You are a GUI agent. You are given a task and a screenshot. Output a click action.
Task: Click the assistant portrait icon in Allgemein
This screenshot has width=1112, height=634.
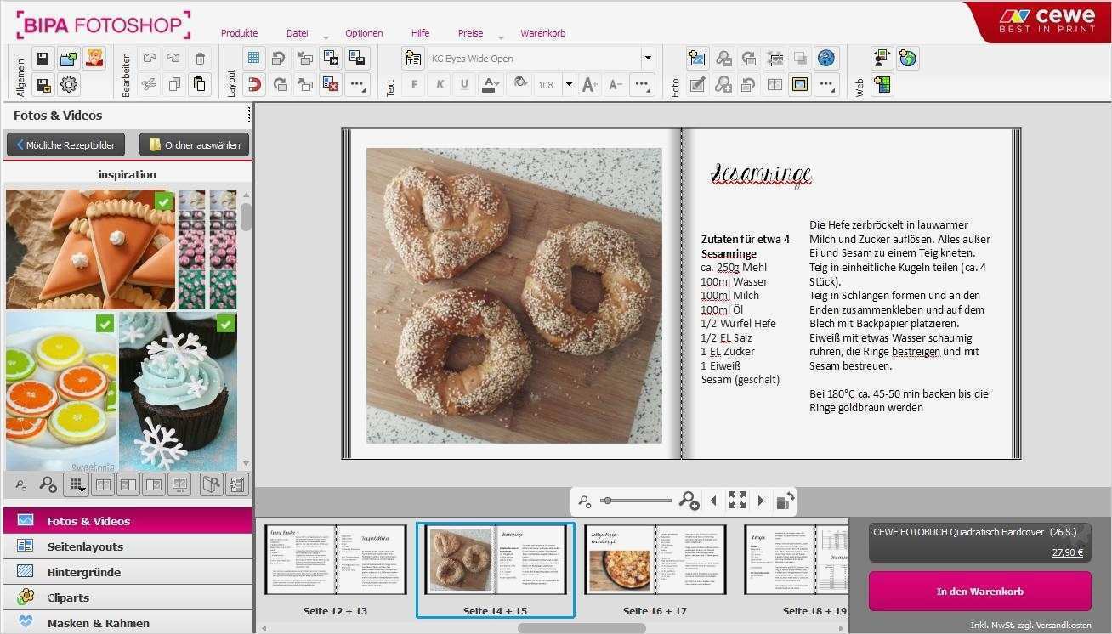click(94, 59)
